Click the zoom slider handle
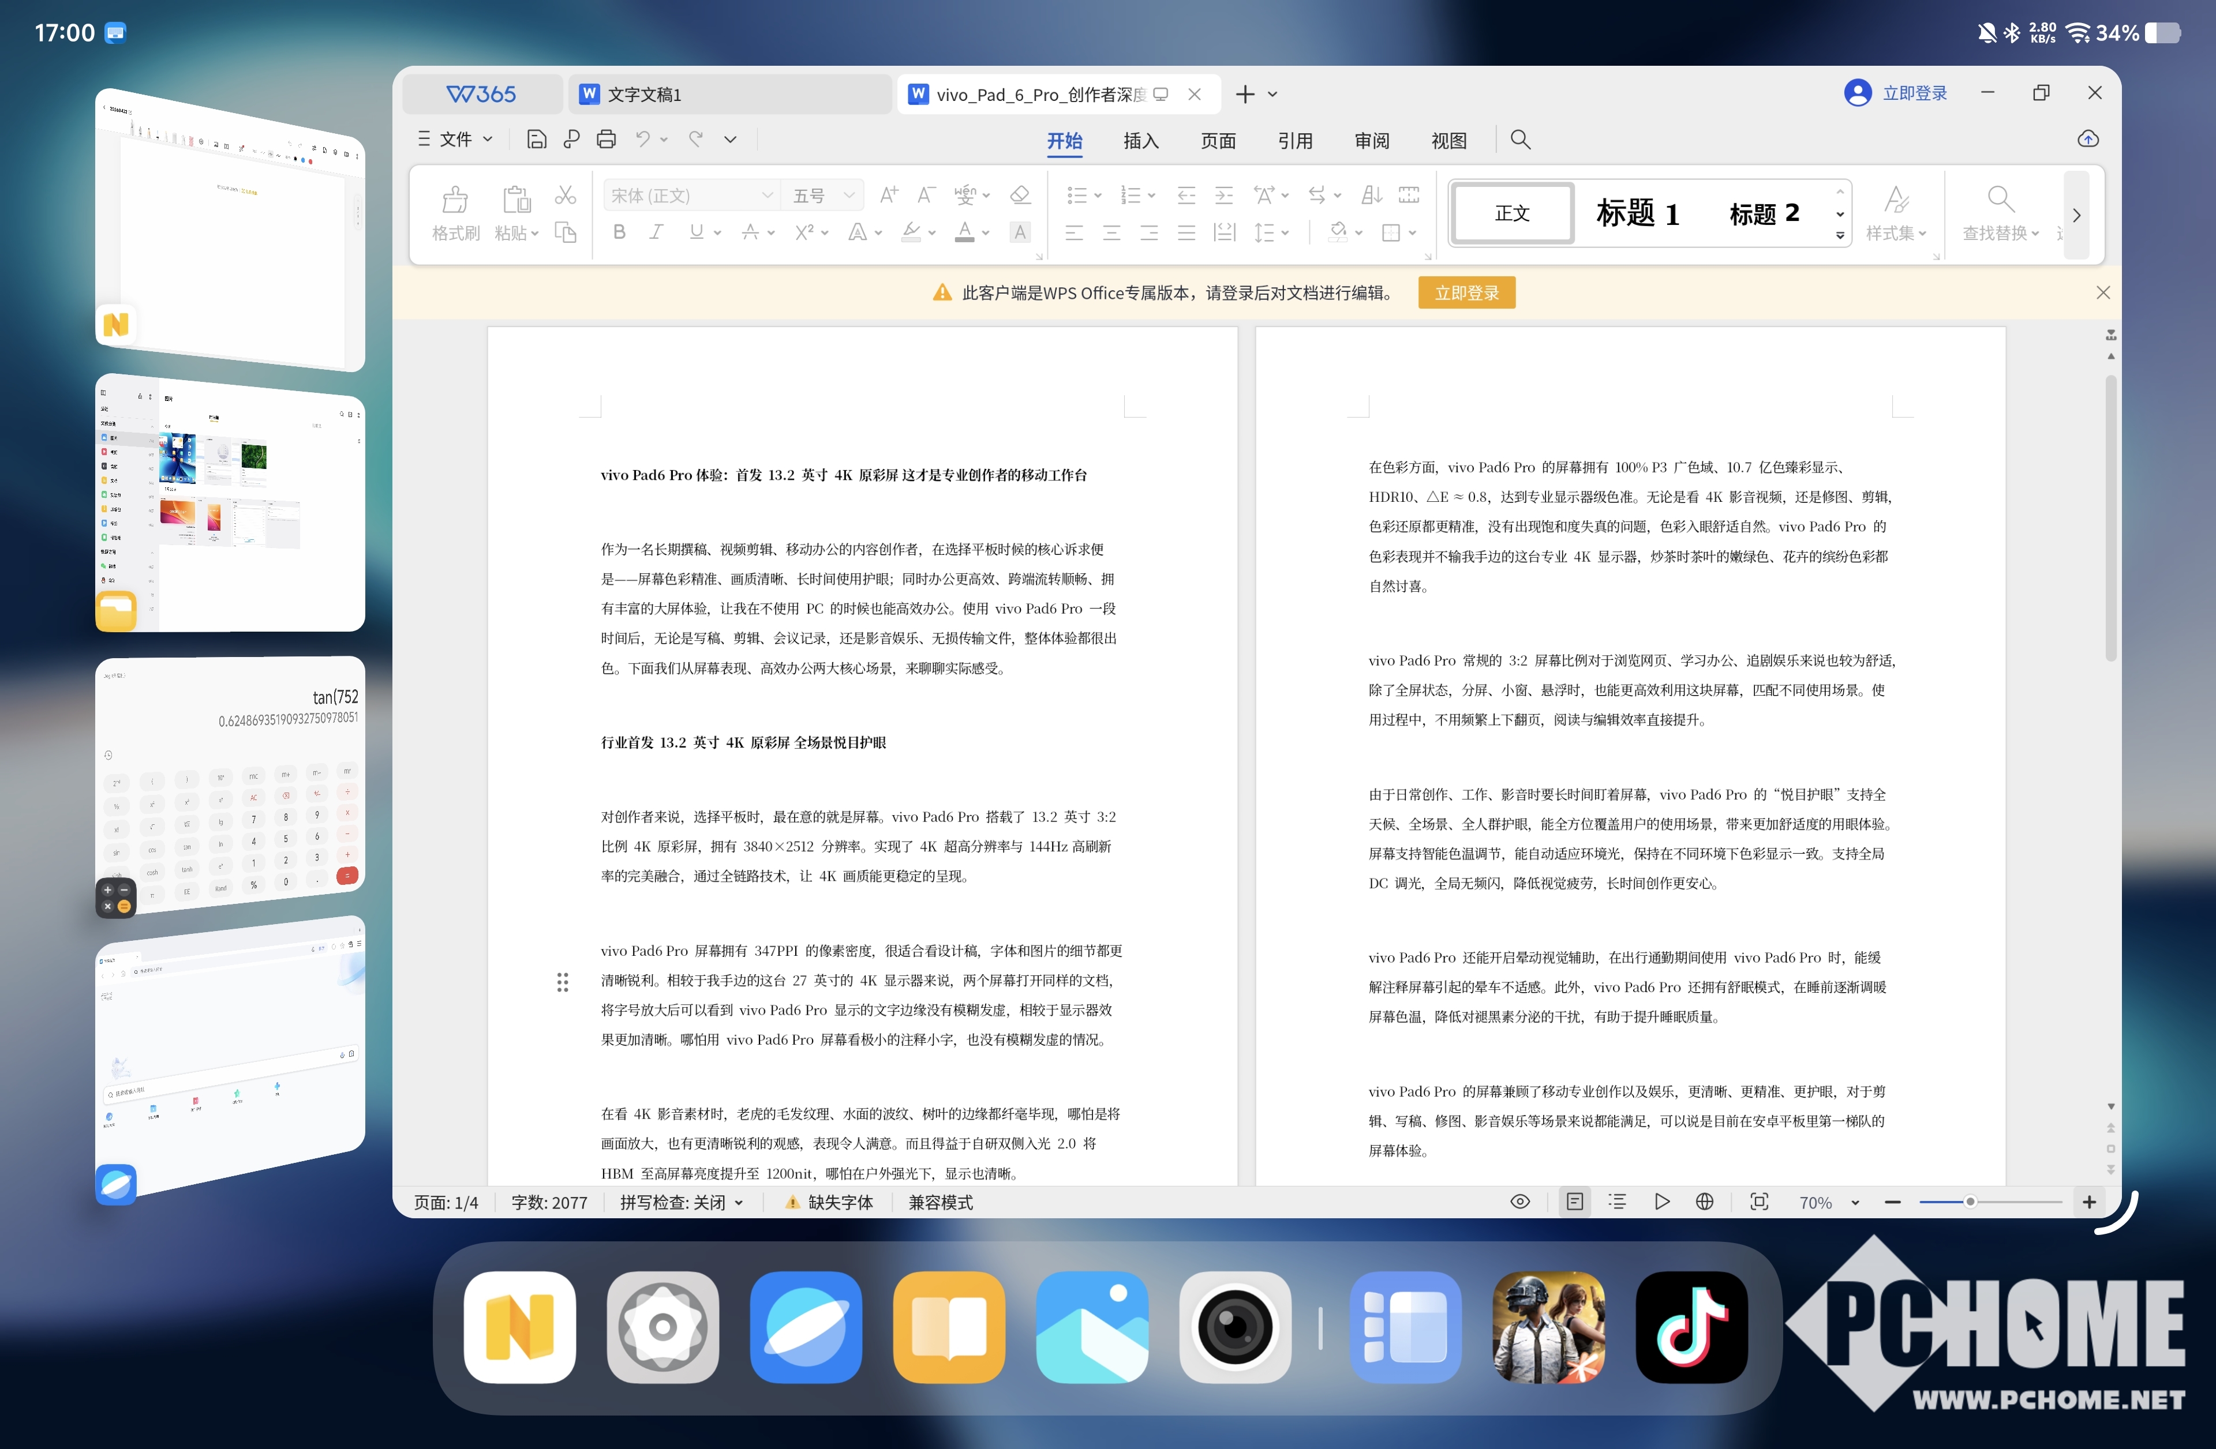The height and width of the screenshot is (1449, 2216). (1970, 1202)
